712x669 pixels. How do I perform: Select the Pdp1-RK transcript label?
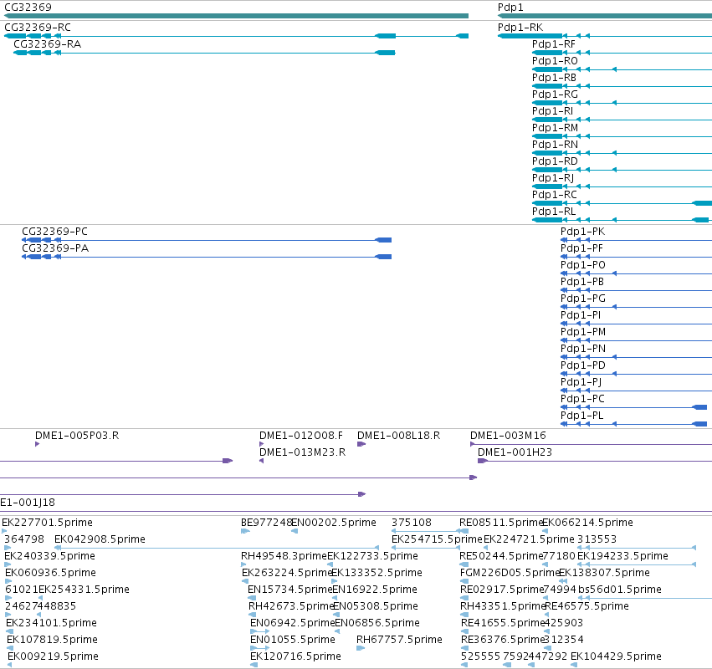click(x=520, y=28)
